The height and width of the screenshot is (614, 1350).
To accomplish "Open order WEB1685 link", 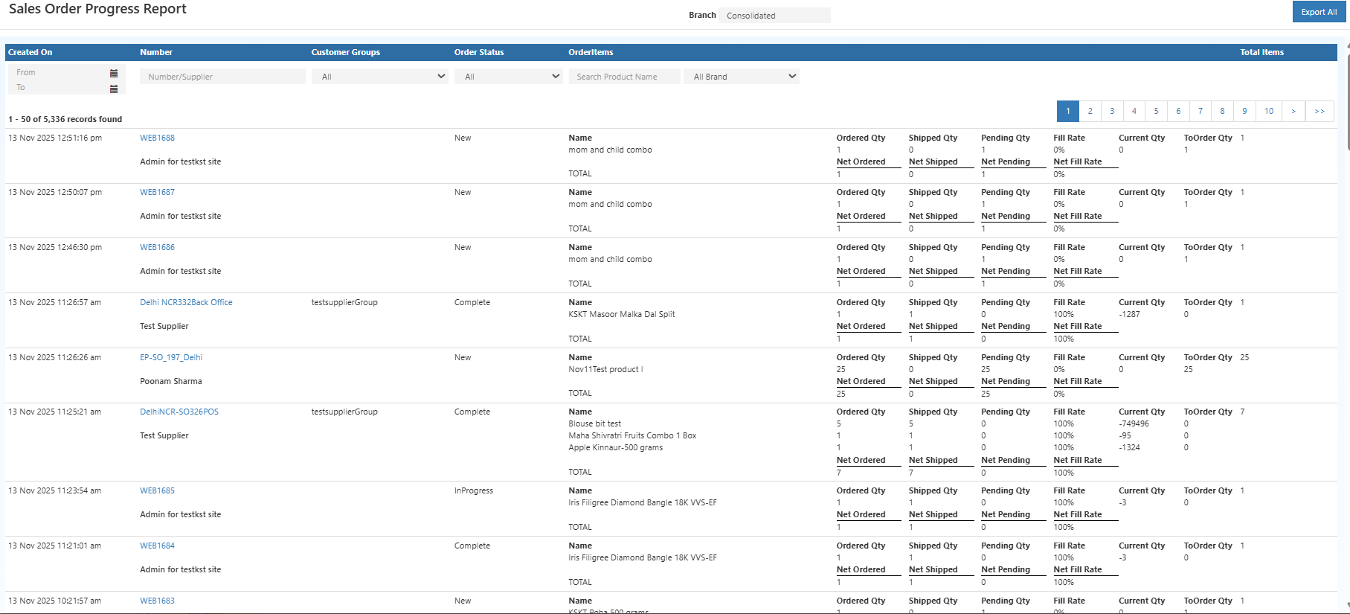I will coord(157,490).
